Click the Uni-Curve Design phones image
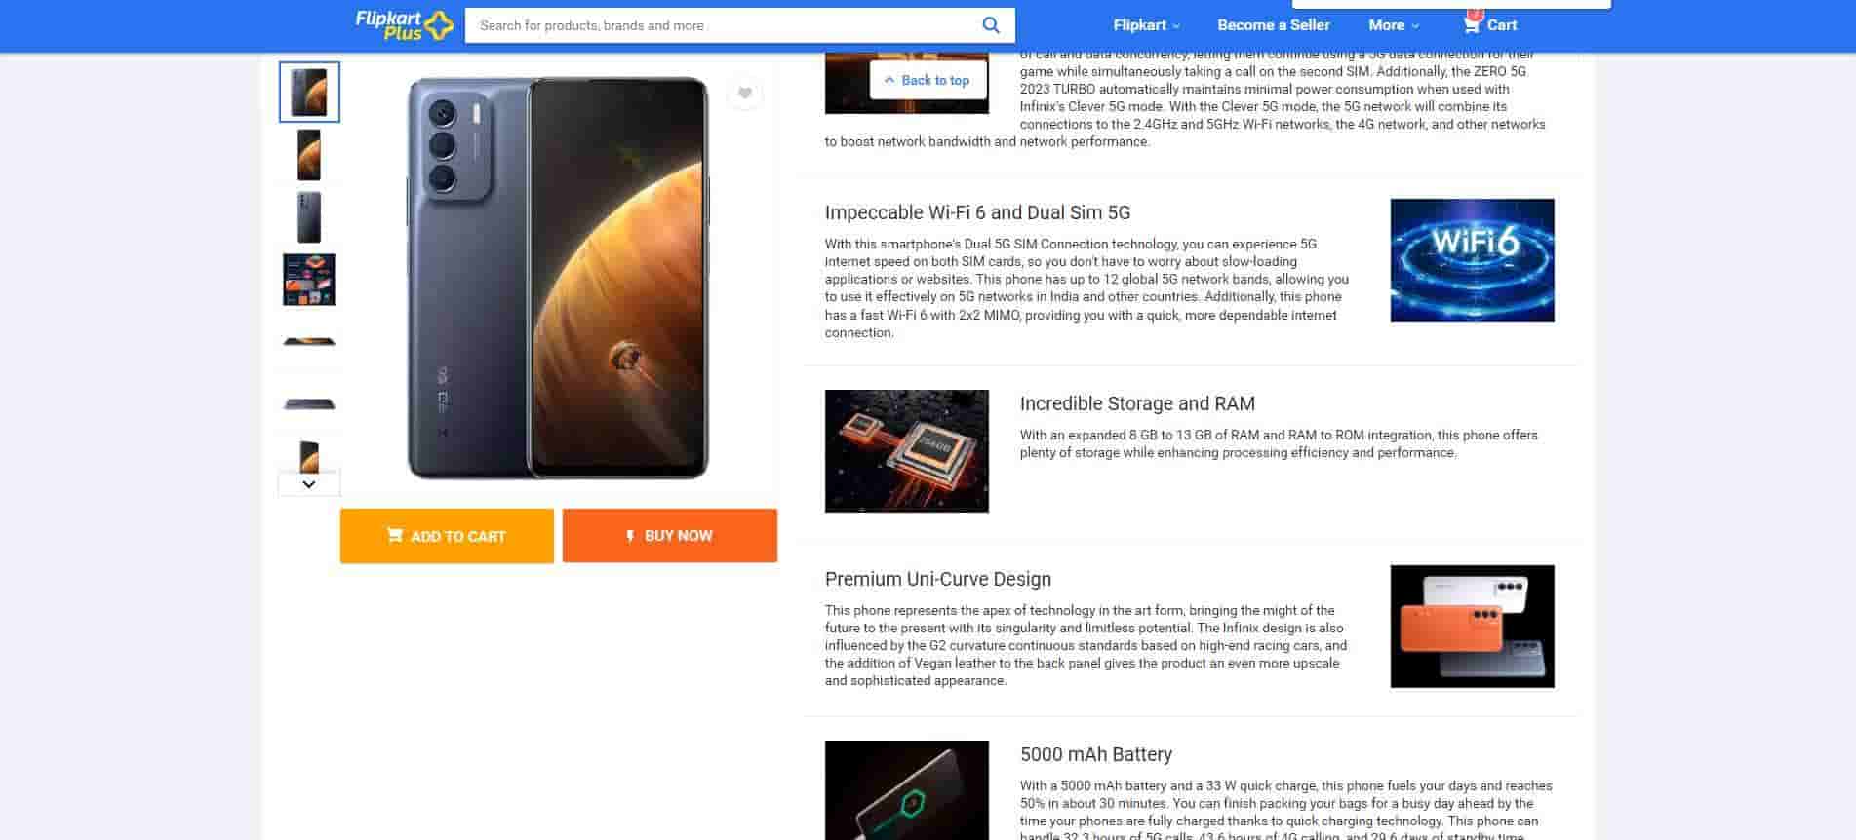The height and width of the screenshot is (840, 1856). tap(1472, 627)
